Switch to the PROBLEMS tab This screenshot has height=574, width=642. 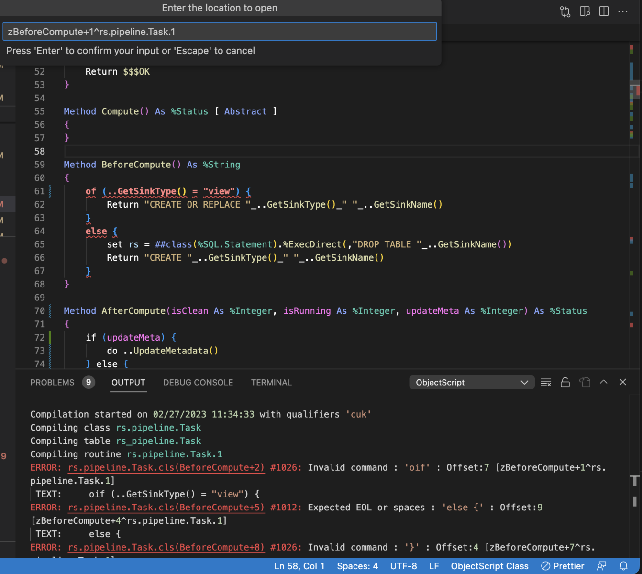coord(53,382)
